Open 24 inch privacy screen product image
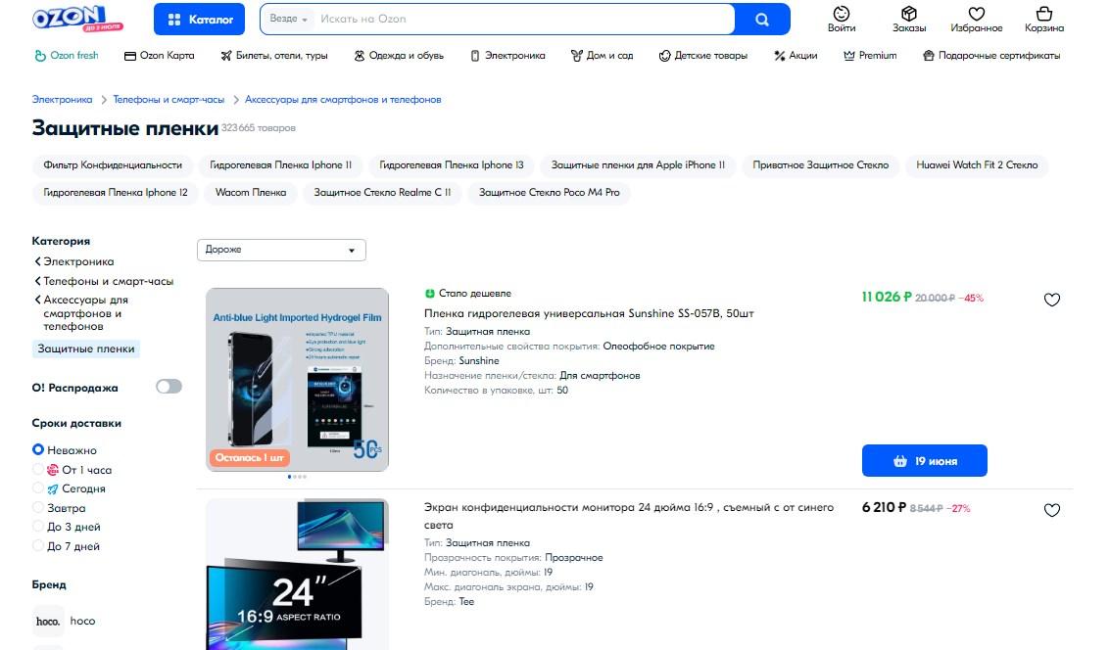This screenshot has height=650, width=1110. point(297,575)
